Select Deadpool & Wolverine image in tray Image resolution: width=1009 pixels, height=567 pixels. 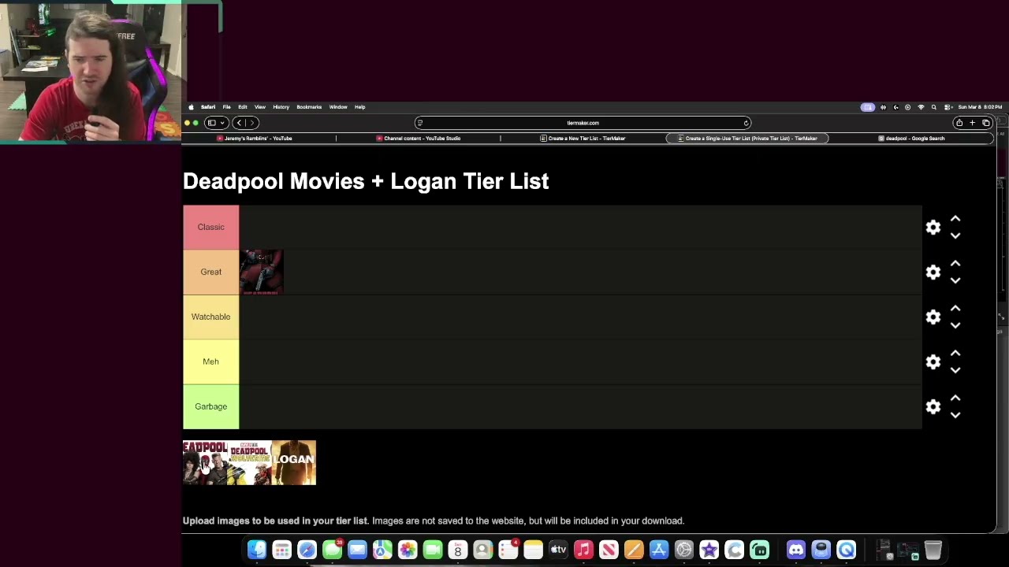(249, 462)
